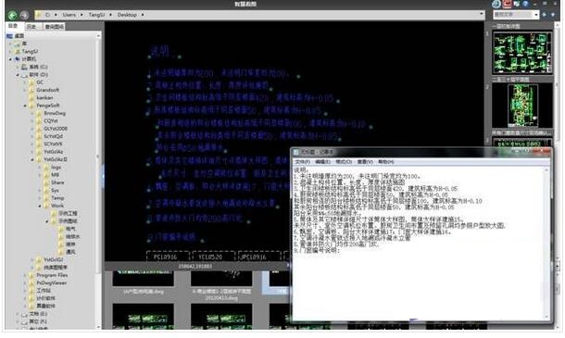Click the blue up arrow beside search box
Screen dimensions: 565x338
[545, 15]
